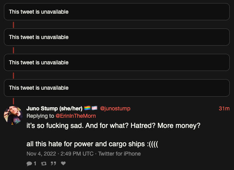Click the quote tweet icon
The image size is (234, 170).
pos(53,163)
